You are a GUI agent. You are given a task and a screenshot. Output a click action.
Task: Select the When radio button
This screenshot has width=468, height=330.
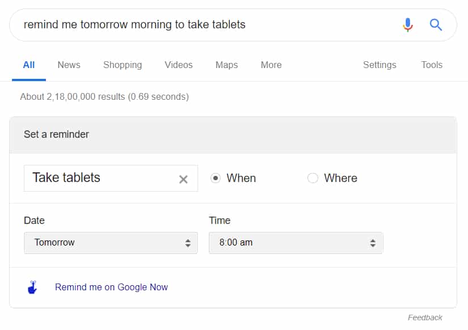pyautogui.click(x=215, y=178)
